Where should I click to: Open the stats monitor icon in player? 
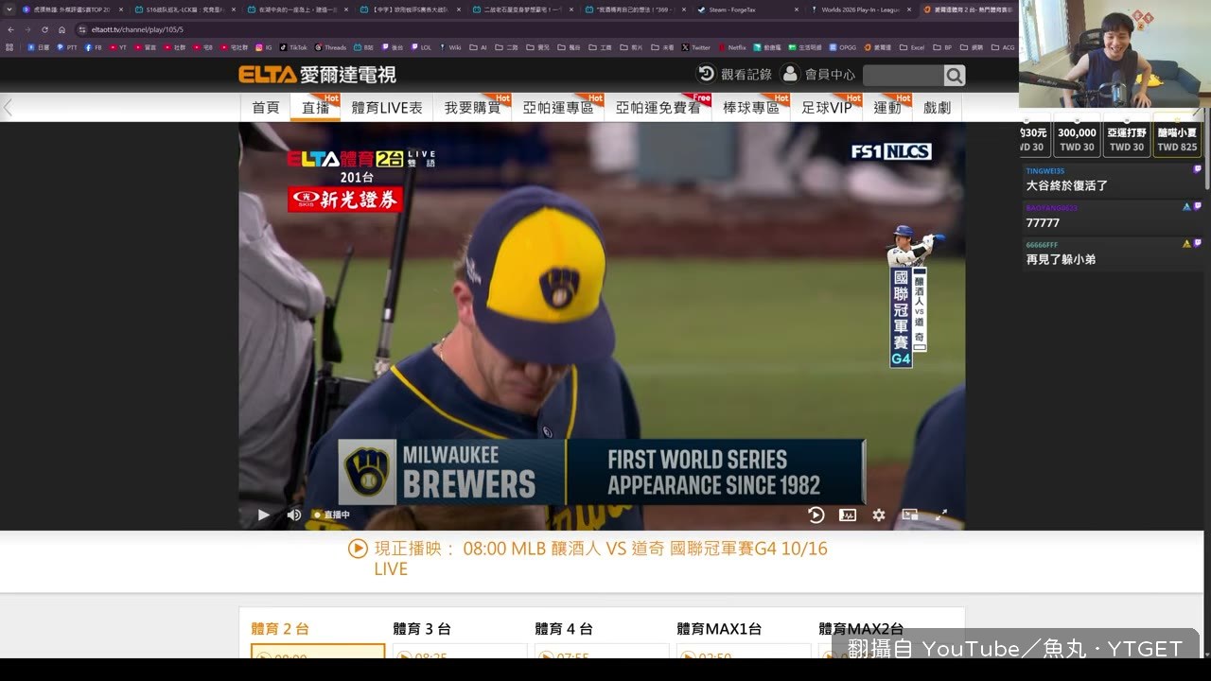pos(848,515)
